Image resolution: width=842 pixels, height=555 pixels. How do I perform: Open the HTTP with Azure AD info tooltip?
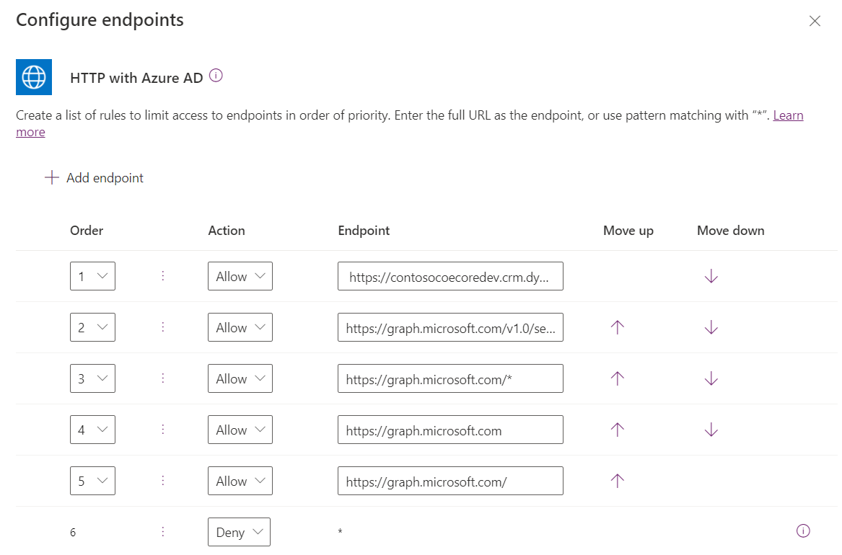pyautogui.click(x=215, y=75)
